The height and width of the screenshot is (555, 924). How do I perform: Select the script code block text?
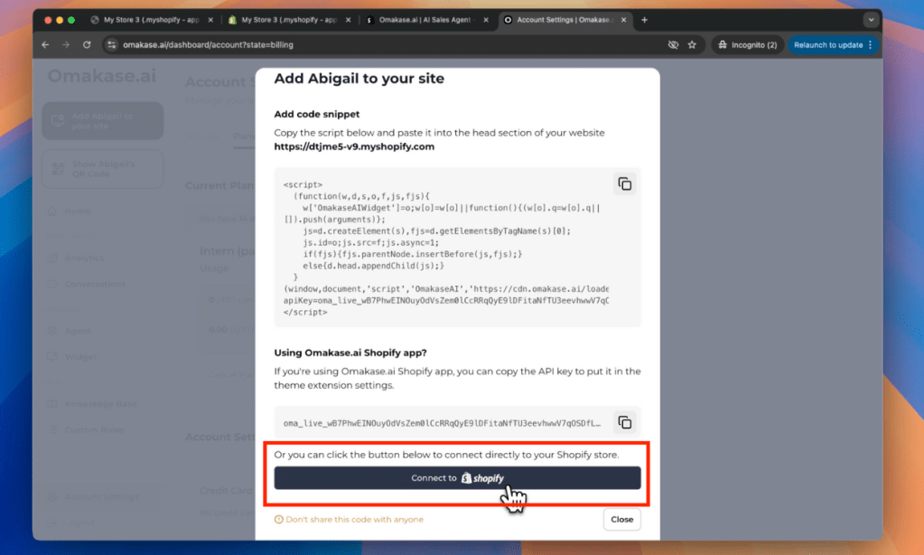(443, 249)
